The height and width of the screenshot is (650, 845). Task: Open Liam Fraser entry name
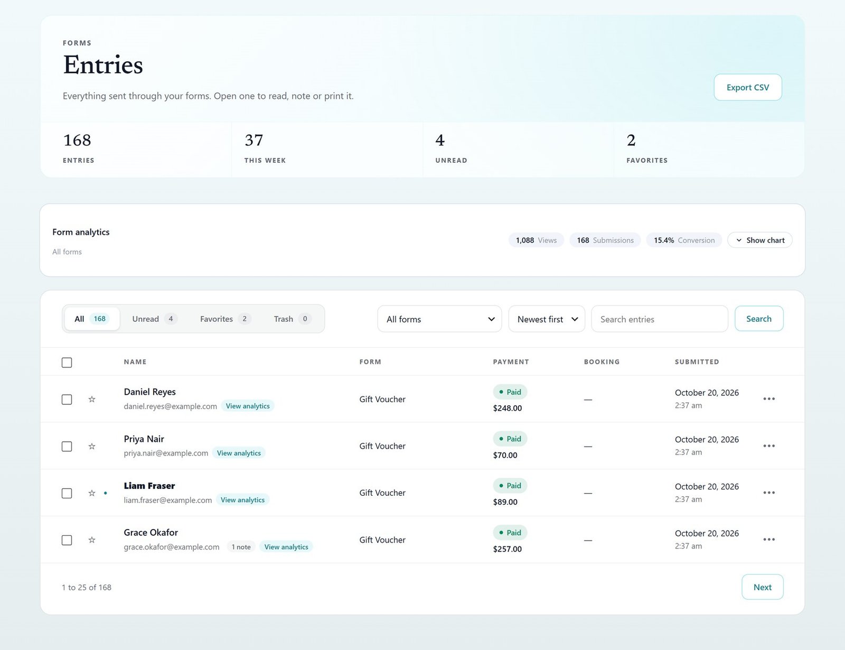pyautogui.click(x=149, y=486)
